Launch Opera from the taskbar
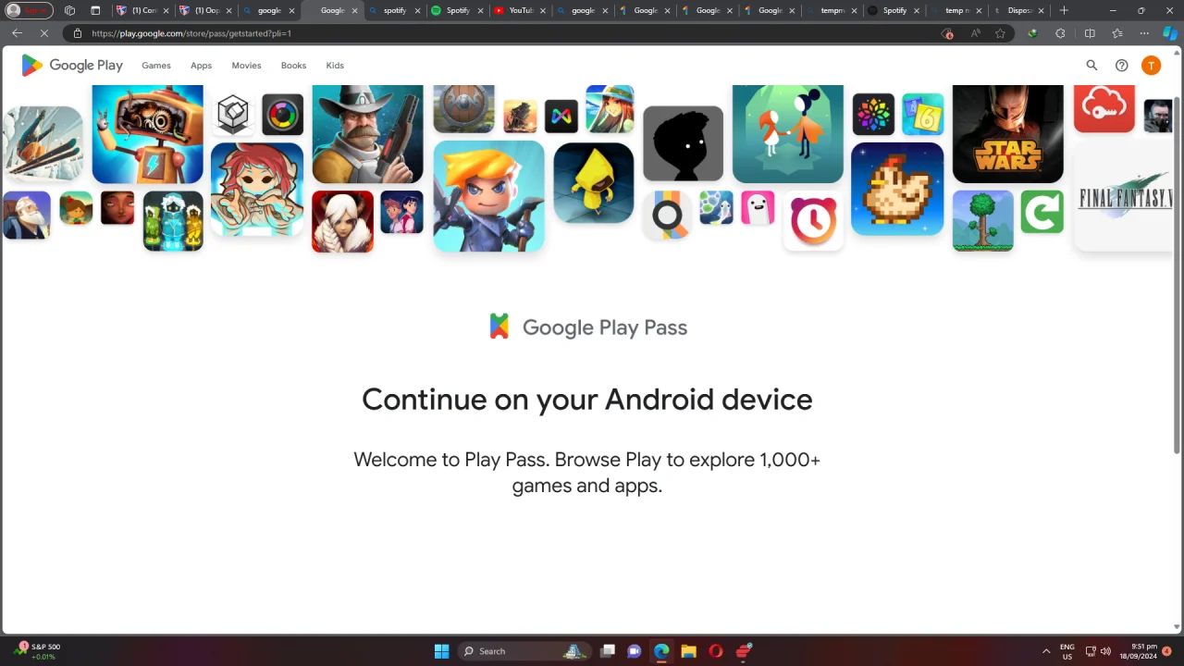The width and height of the screenshot is (1184, 666). click(715, 651)
